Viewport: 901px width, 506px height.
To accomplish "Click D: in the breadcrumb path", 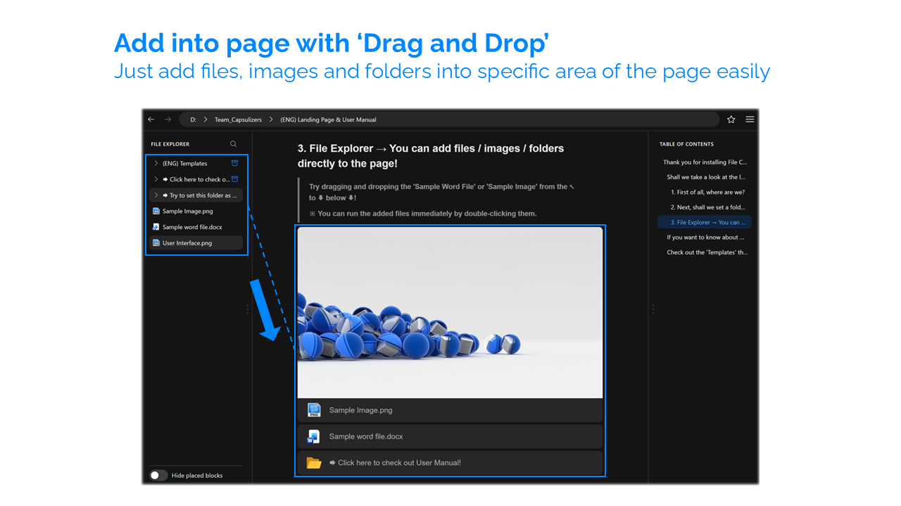I will pos(194,119).
